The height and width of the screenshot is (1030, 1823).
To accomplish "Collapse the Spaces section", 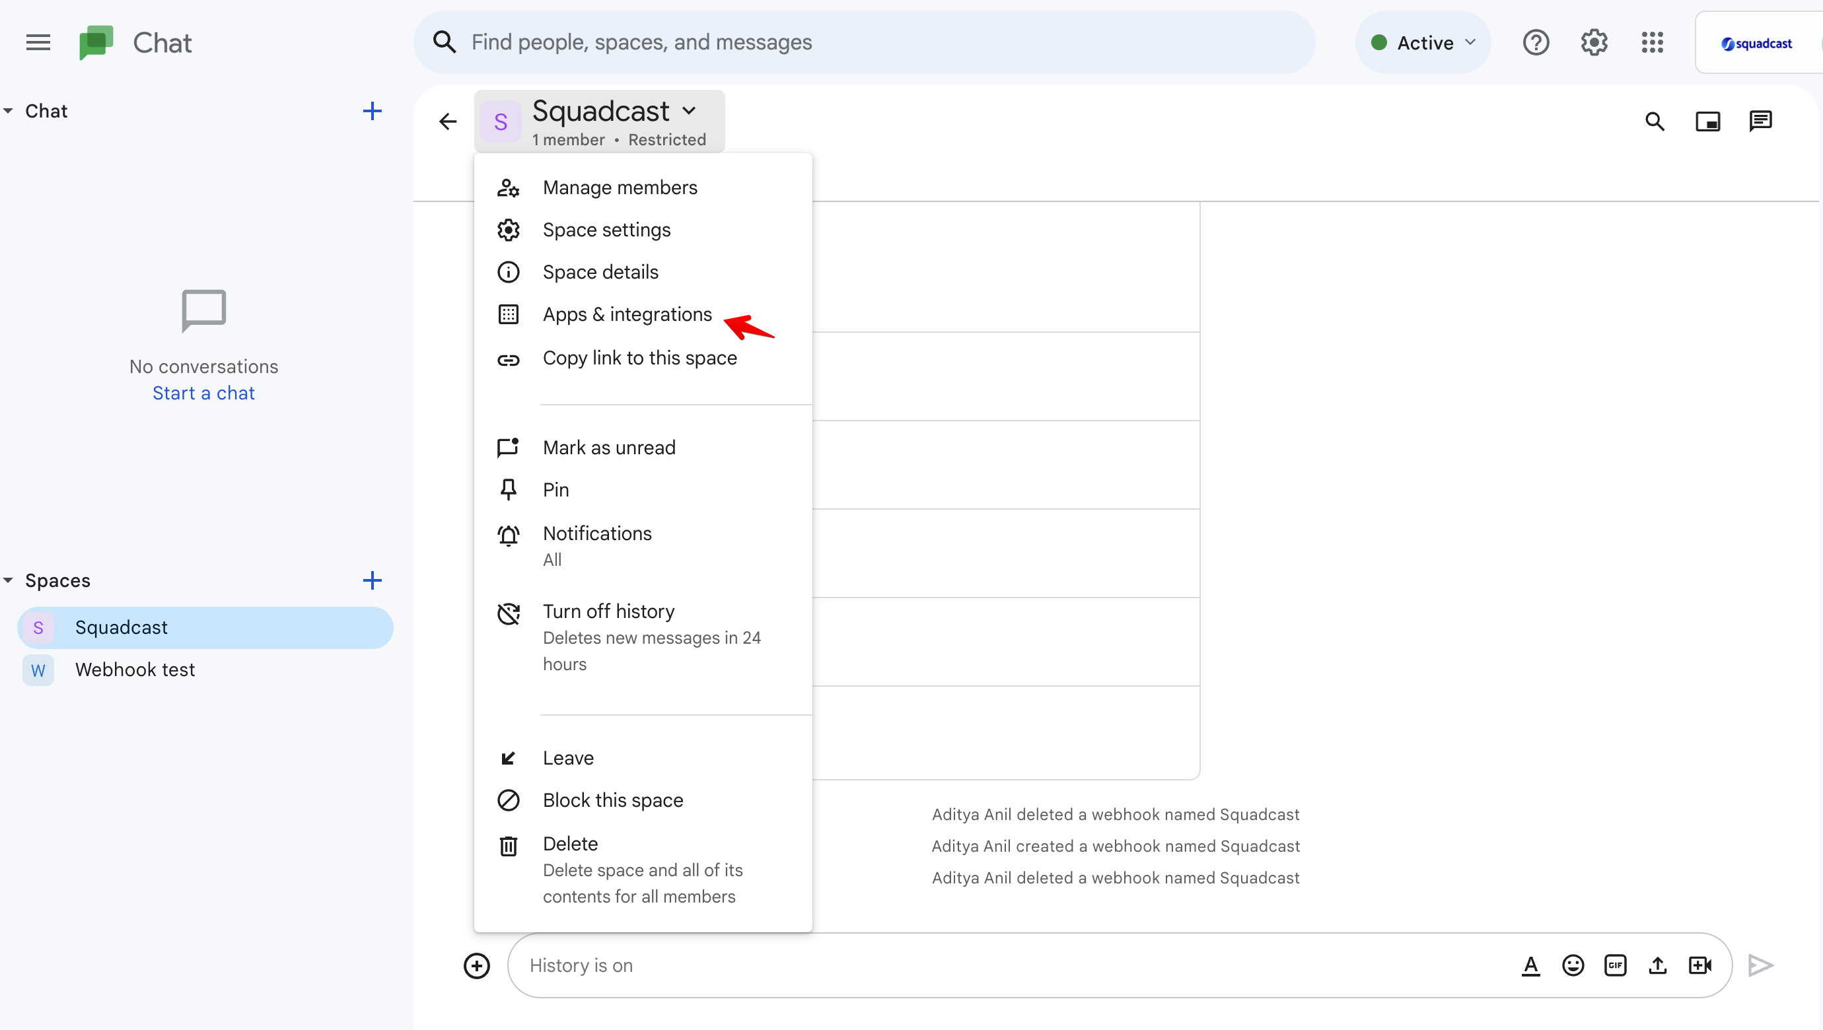I will pos(9,580).
